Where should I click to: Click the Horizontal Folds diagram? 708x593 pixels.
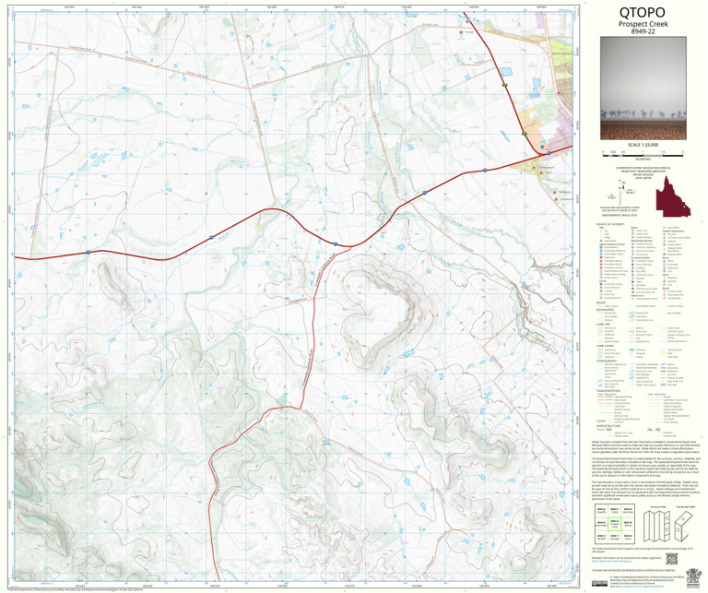pyautogui.click(x=686, y=527)
